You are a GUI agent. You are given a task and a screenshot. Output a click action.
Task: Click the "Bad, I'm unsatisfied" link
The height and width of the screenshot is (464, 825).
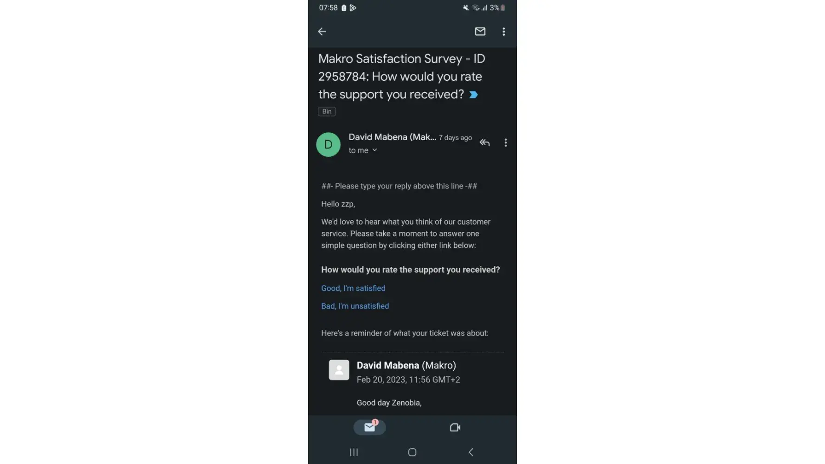(x=355, y=306)
